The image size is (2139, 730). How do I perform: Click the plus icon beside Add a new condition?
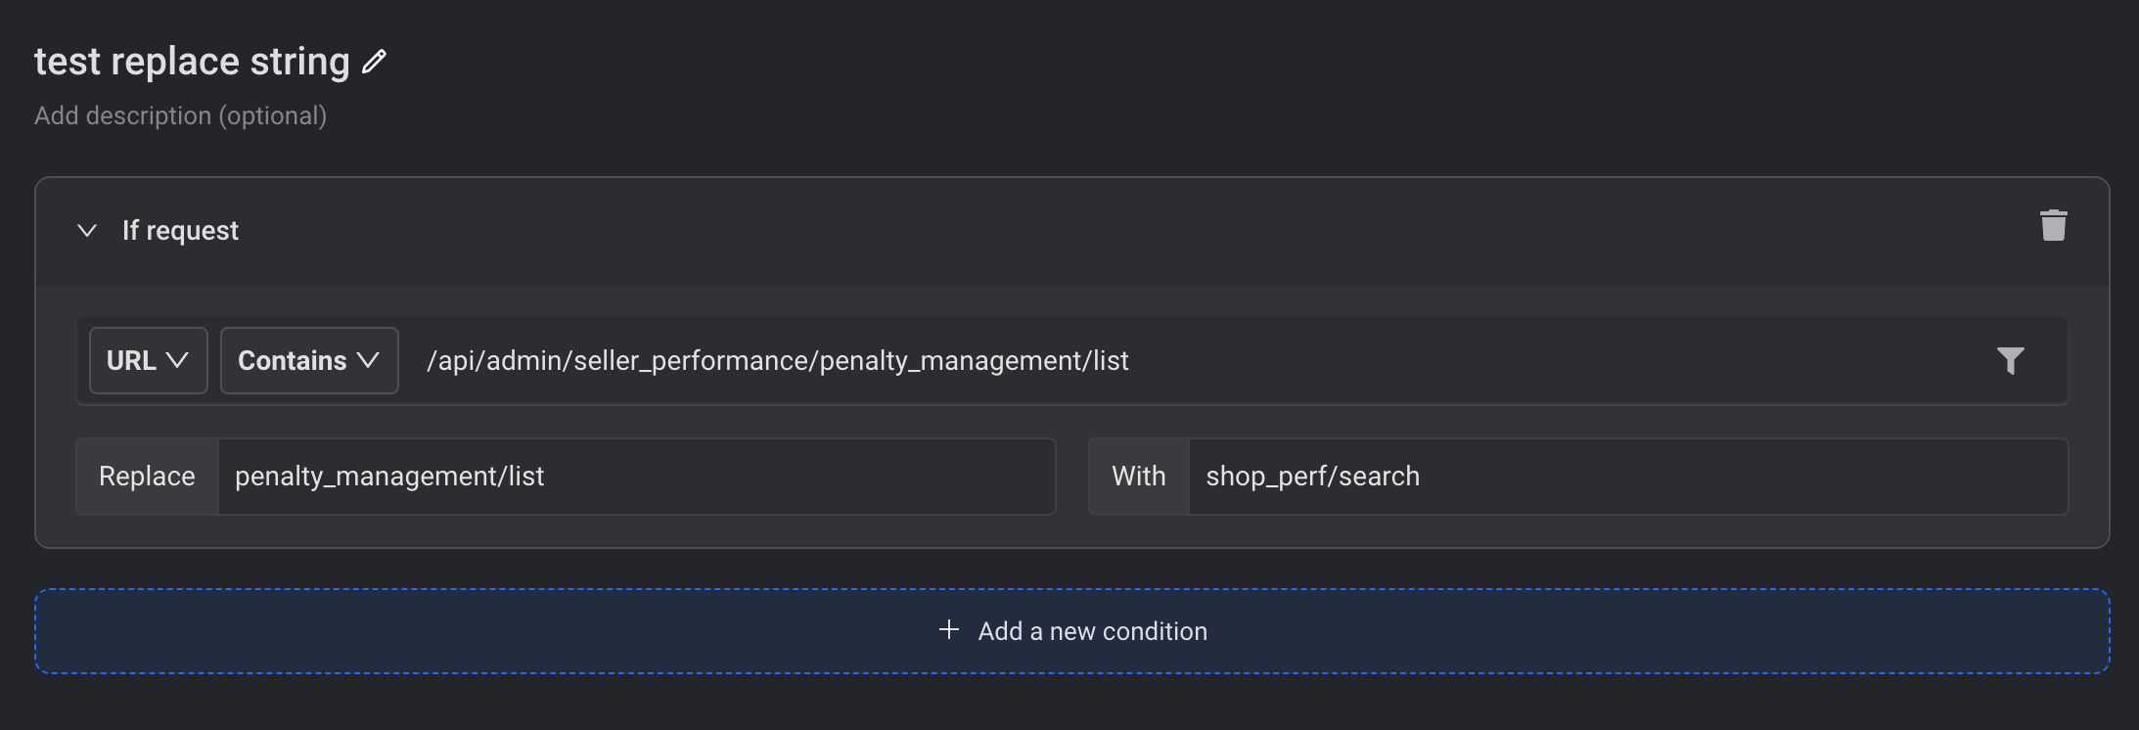tap(948, 630)
